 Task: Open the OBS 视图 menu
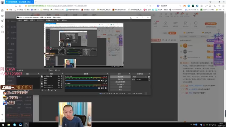pos(32,20)
